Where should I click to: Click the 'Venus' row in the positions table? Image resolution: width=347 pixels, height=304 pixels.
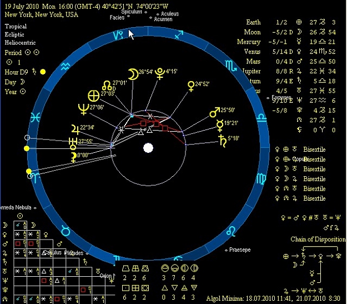click(290, 52)
